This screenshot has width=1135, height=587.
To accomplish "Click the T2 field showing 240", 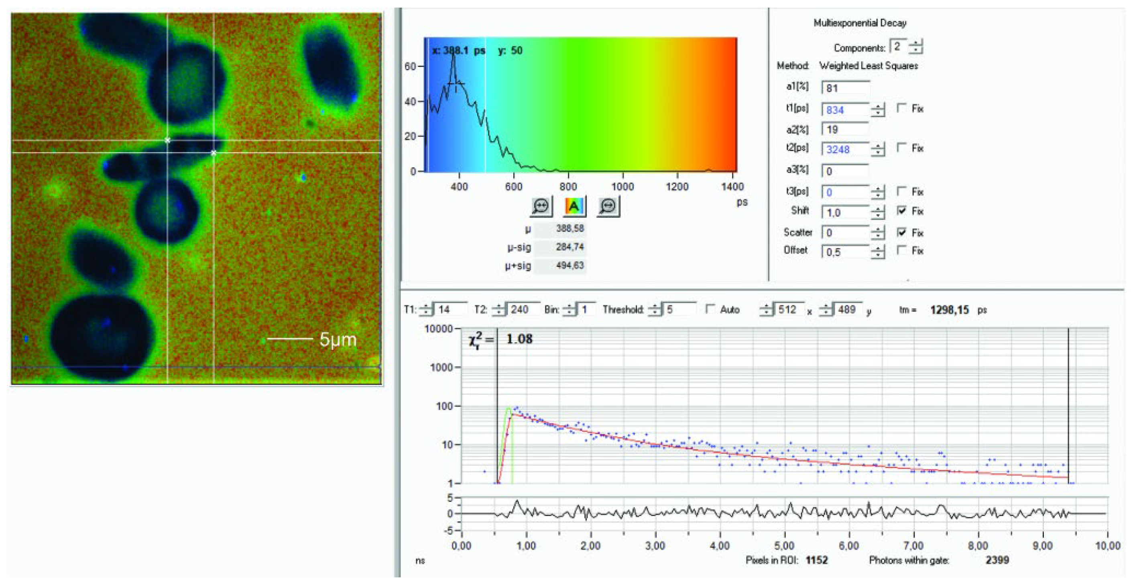I will [523, 310].
